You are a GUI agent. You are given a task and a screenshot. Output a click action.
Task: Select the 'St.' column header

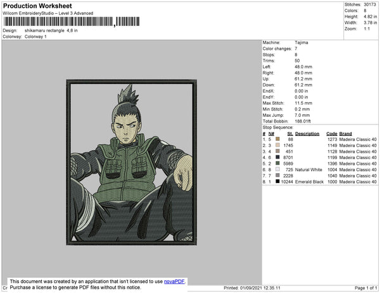pos(290,134)
